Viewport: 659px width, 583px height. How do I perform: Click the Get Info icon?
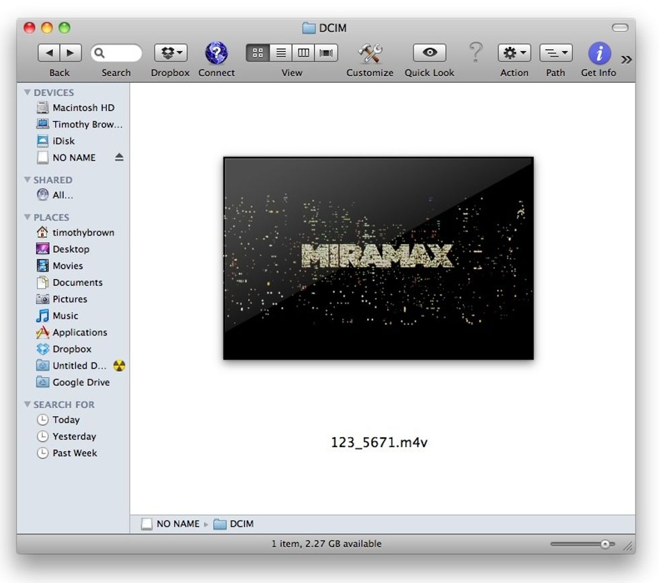pos(598,52)
